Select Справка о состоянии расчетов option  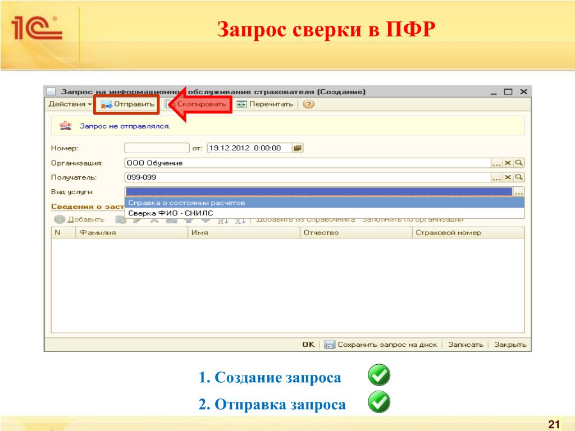click(x=325, y=203)
